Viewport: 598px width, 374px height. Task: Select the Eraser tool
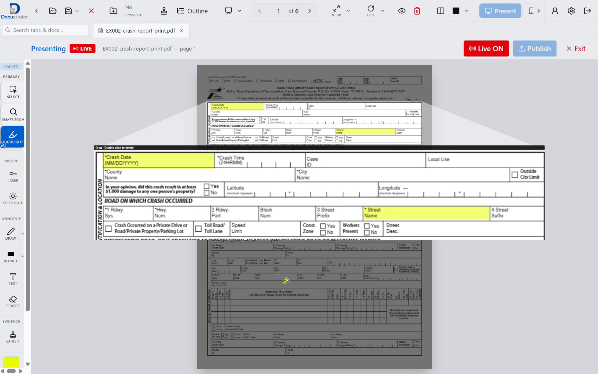pos(13,301)
